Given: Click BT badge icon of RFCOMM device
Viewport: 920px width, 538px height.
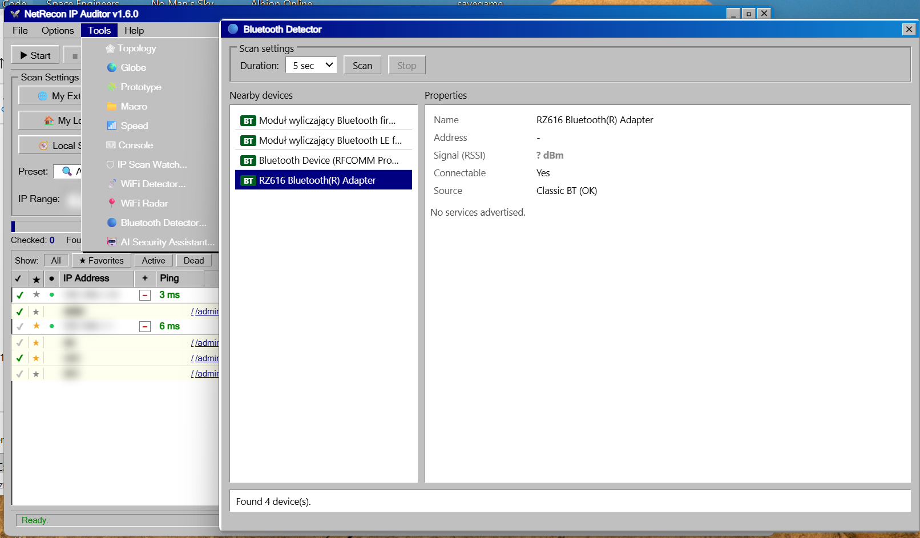Looking at the screenshot, I should [x=248, y=161].
